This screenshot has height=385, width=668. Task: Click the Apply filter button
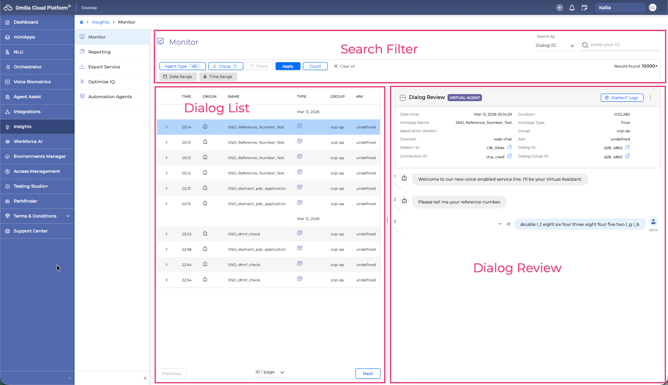coord(288,66)
